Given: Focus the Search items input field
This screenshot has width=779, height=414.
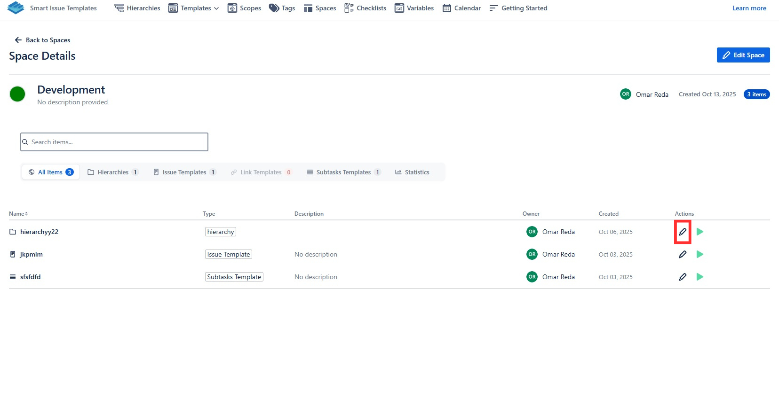Looking at the screenshot, I should [114, 142].
